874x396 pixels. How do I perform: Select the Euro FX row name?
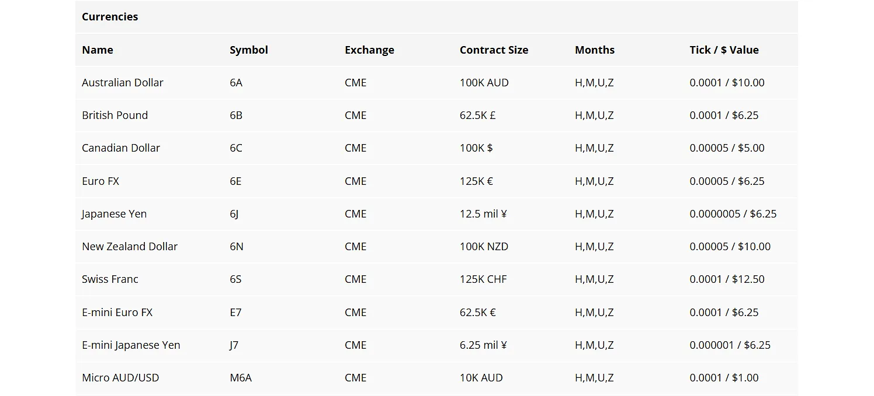[x=100, y=181]
